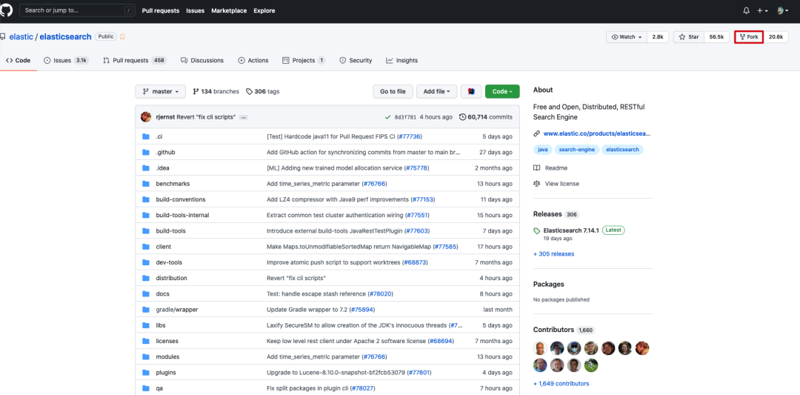Open Explore in top navigation

tap(264, 10)
